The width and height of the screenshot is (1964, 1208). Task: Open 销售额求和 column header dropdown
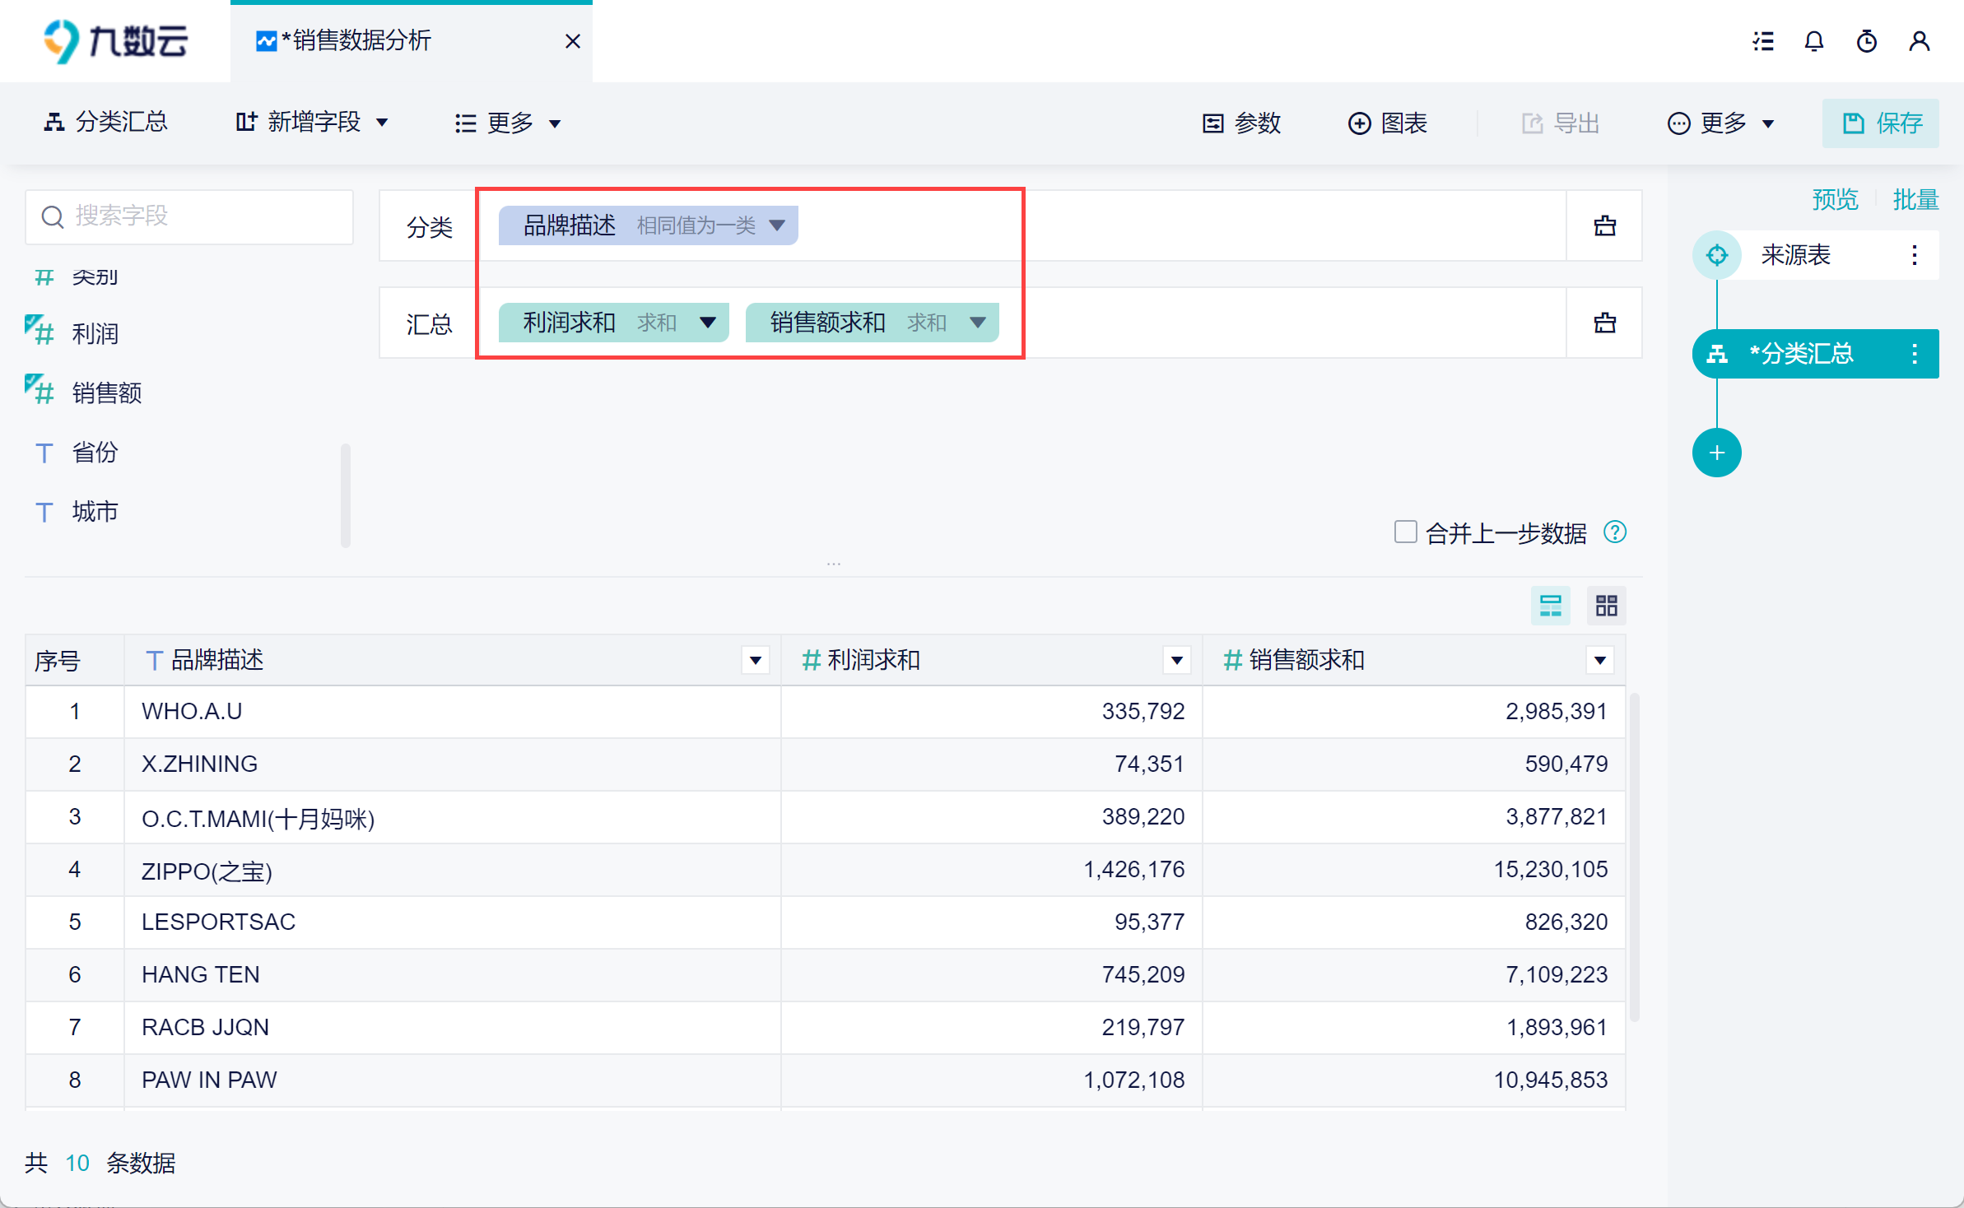pos(1600,660)
